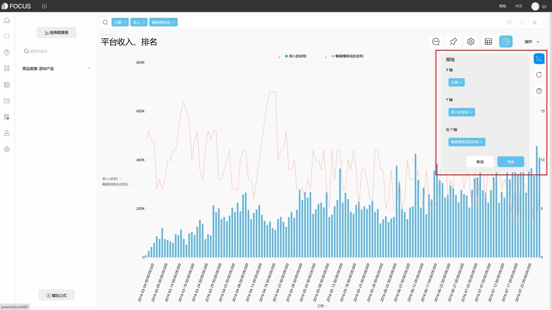Click 帮助 in the top bar

(x=502, y=6)
